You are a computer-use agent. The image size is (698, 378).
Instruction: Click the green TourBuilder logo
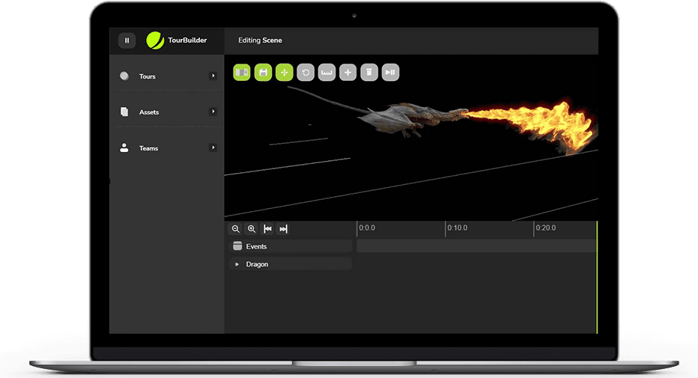click(155, 40)
